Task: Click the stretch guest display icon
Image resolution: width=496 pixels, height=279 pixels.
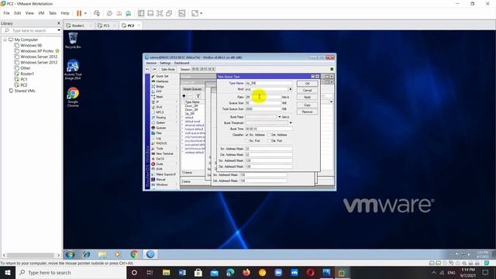Action: point(195,13)
